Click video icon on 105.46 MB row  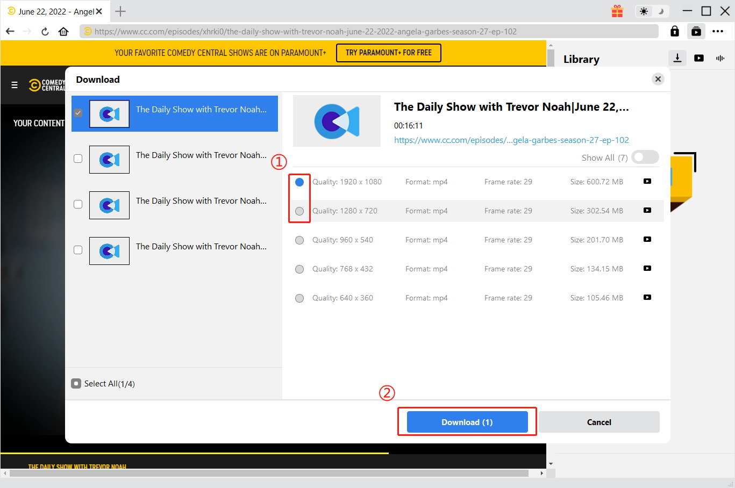click(647, 297)
